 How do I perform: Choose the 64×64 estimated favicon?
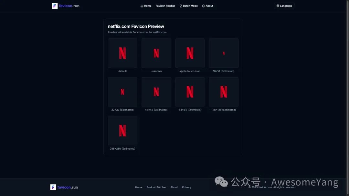tap(190, 92)
